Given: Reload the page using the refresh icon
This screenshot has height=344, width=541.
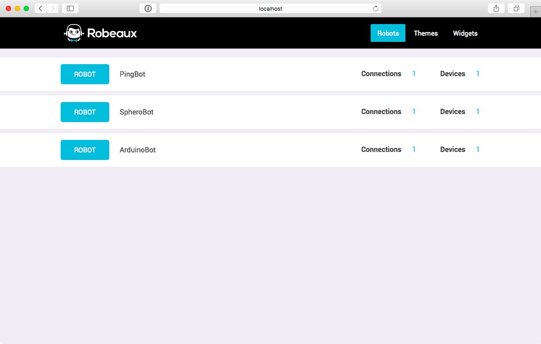Looking at the screenshot, I should click(376, 8).
